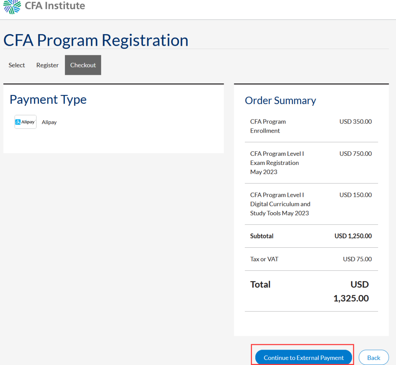Screen dimensions: 396x365
Task: Click the Digital Curriculum and Study Tools item
Action: [280, 204]
